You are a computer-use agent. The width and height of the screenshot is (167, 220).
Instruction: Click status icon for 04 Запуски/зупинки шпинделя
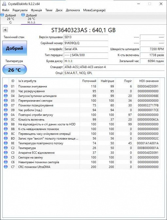6,96
